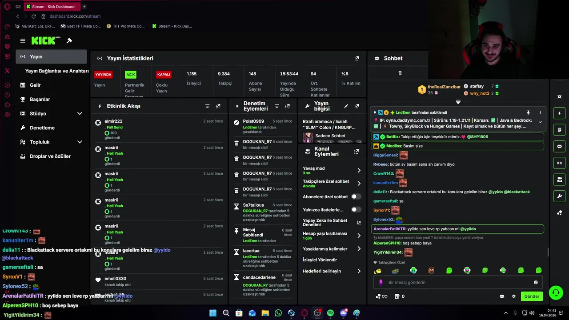
Task: Open Droplar ve ödüller in sidebar
Action: pyautogui.click(x=51, y=156)
